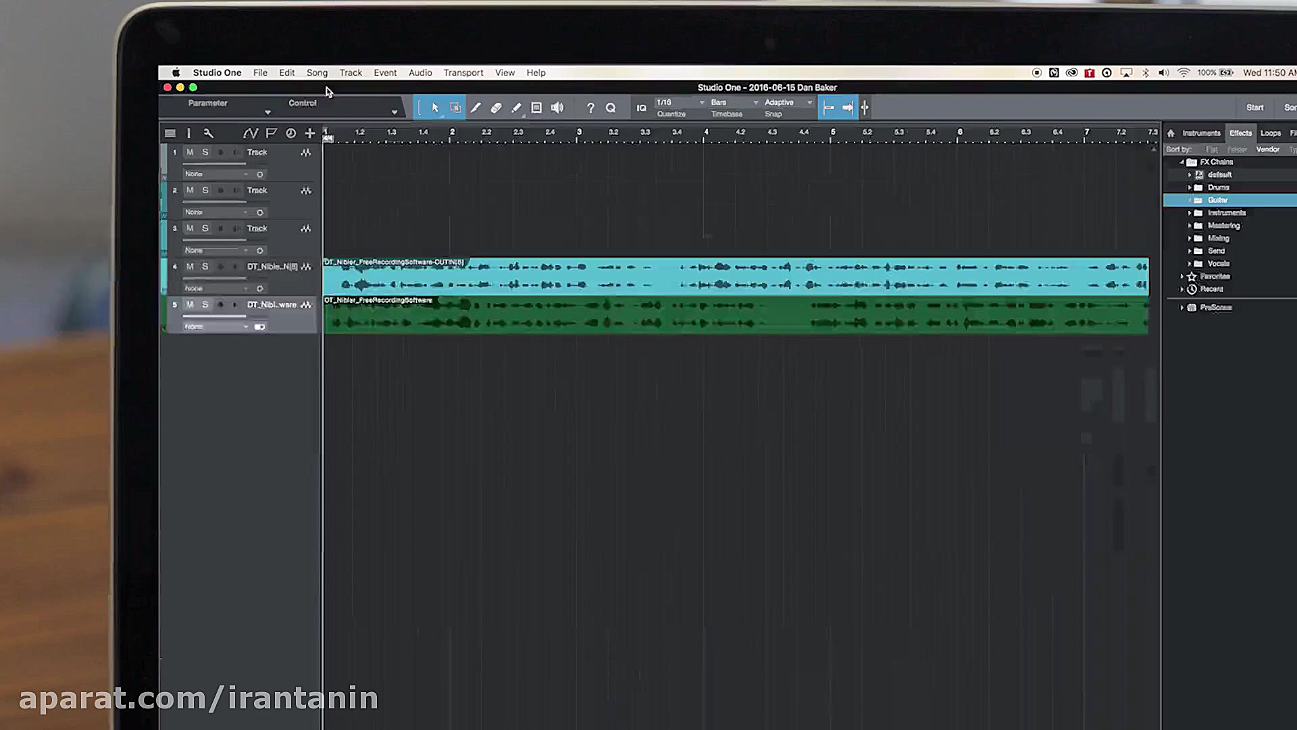Sort browser by Vendor
1297x730 pixels.
point(1267,149)
